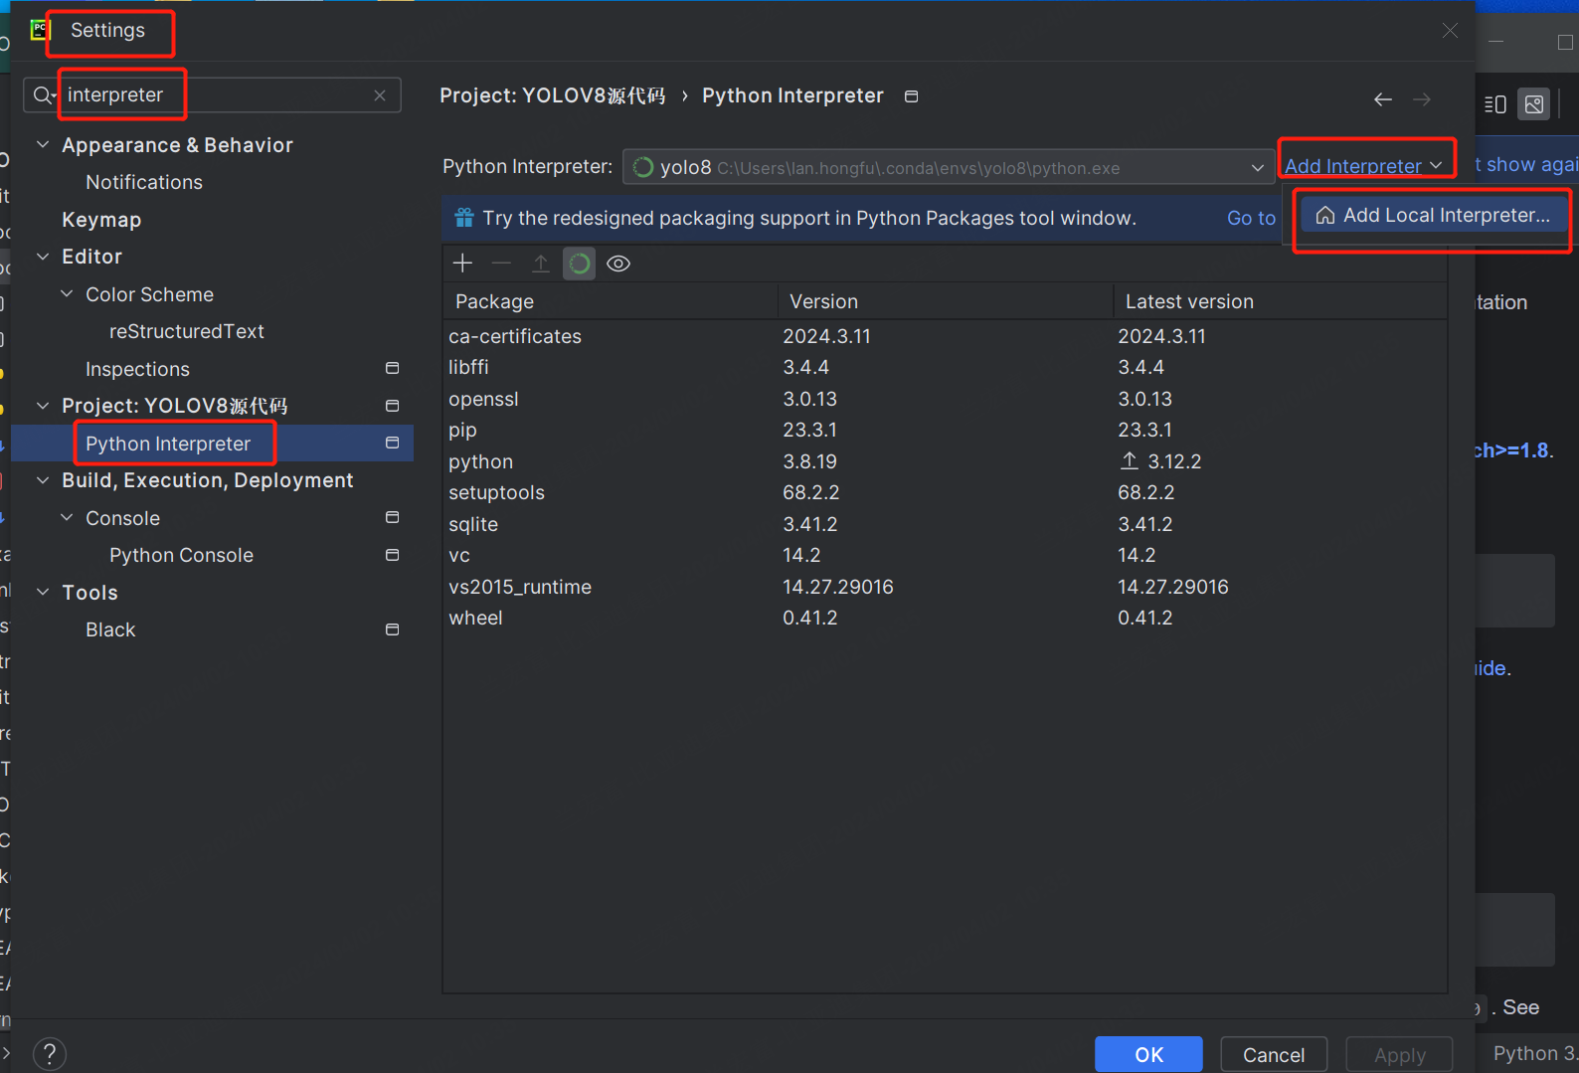Collapse the Color Scheme node
The width and height of the screenshot is (1579, 1073).
point(67,294)
